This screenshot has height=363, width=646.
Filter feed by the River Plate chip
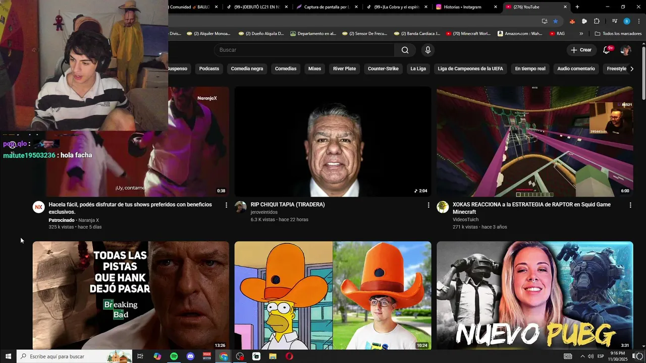click(x=344, y=69)
